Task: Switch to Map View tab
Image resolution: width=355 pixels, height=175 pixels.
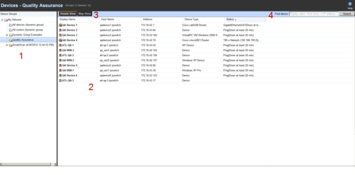Action: pos(84,14)
